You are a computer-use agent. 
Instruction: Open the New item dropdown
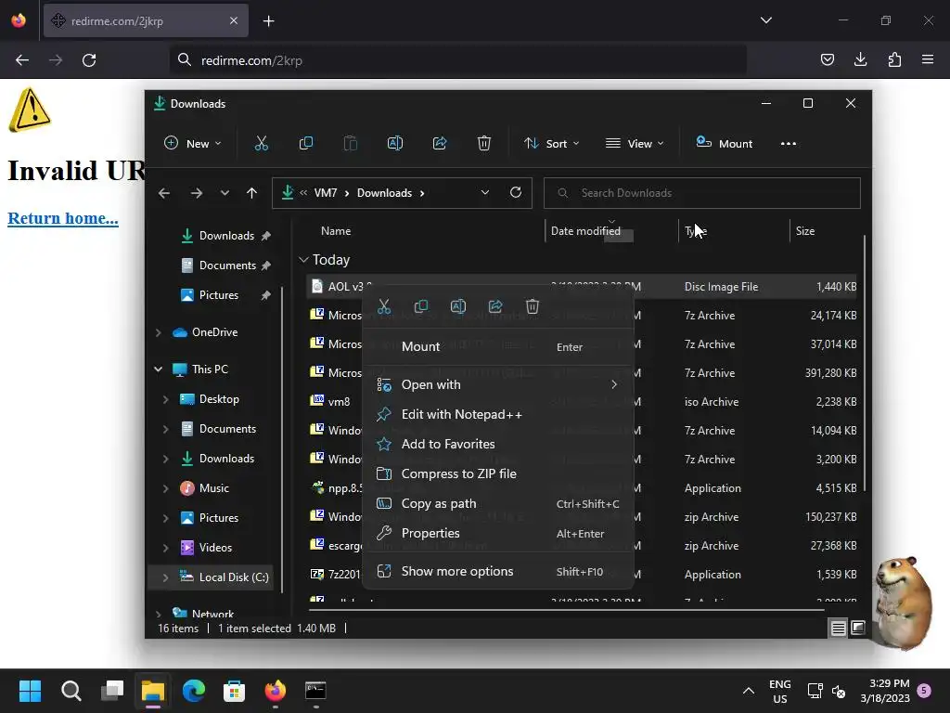coord(193,144)
